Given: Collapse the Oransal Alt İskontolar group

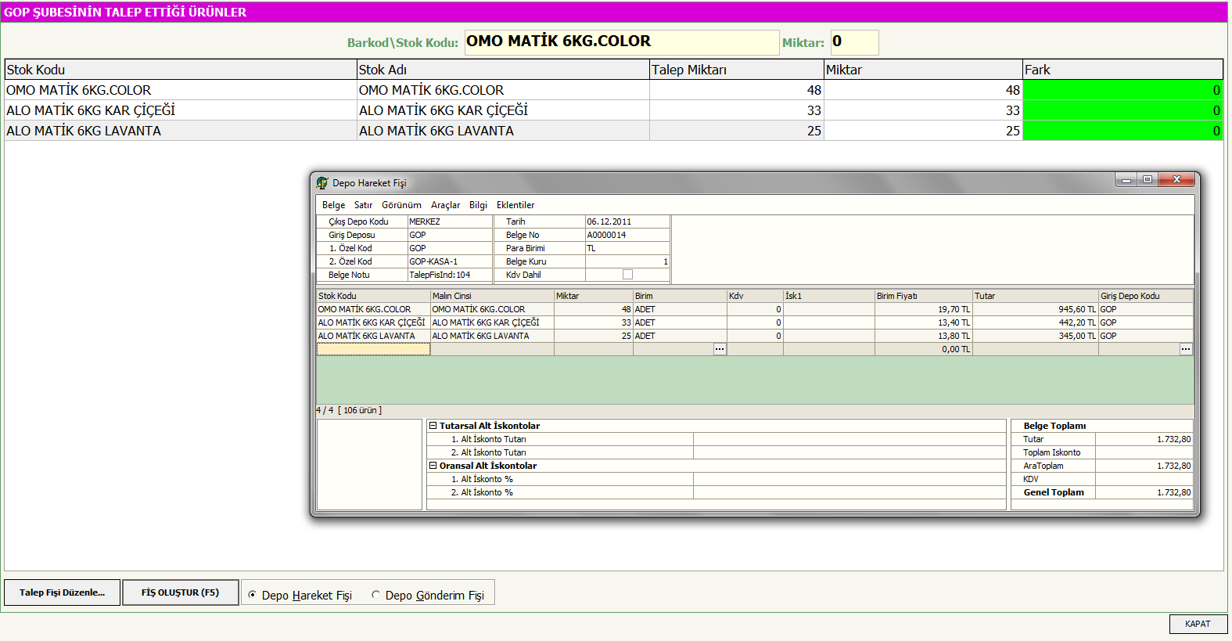Looking at the screenshot, I should 433,466.
